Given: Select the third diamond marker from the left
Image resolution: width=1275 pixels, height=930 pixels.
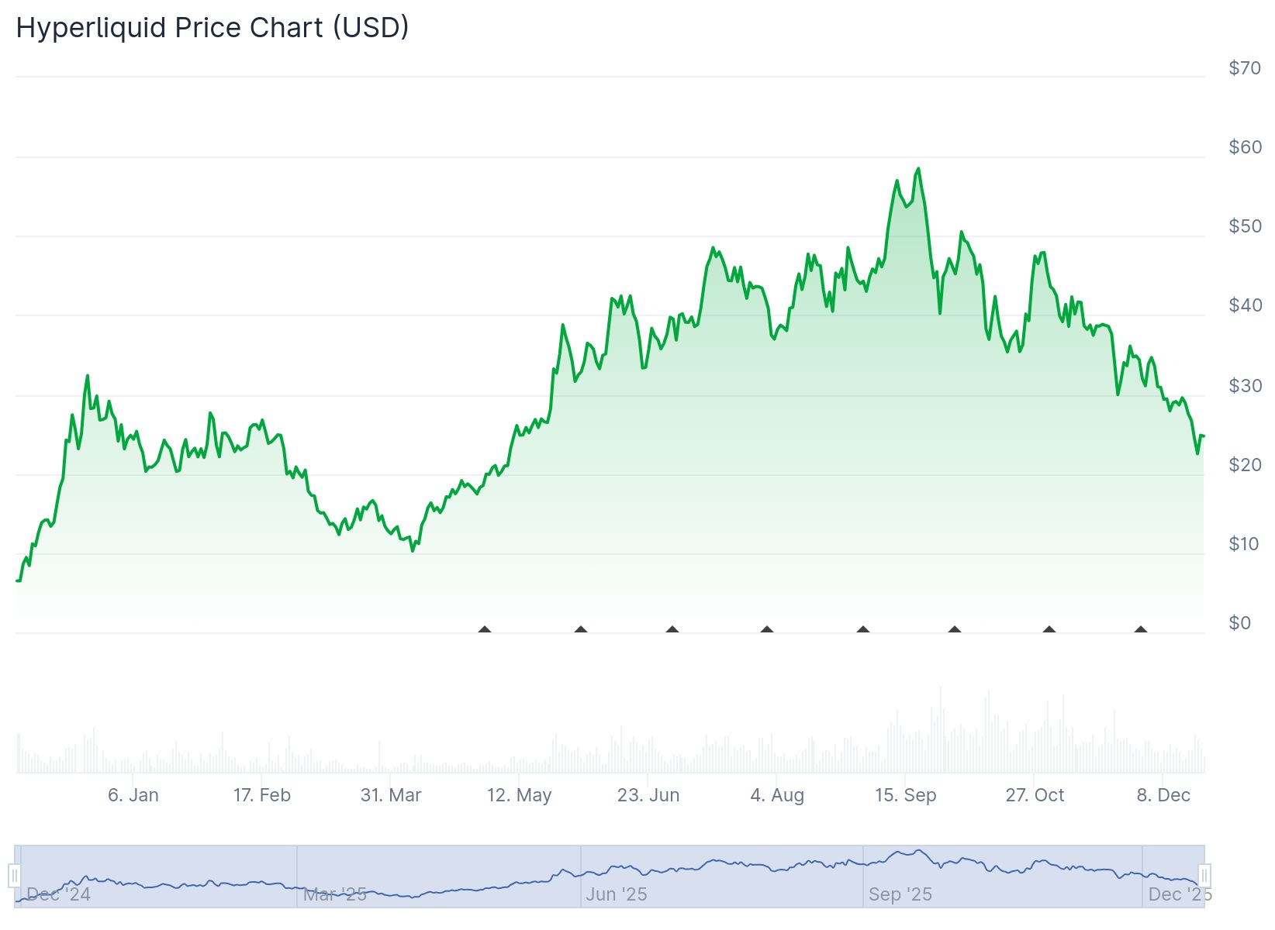Looking at the screenshot, I should click(x=672, y=630).
